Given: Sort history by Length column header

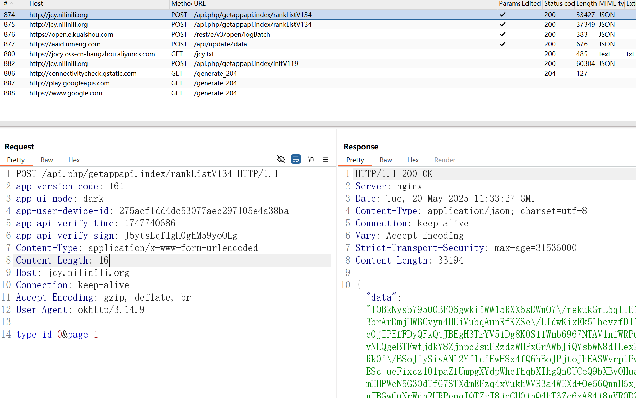Looking at the screenshot, I should [586, 4].
